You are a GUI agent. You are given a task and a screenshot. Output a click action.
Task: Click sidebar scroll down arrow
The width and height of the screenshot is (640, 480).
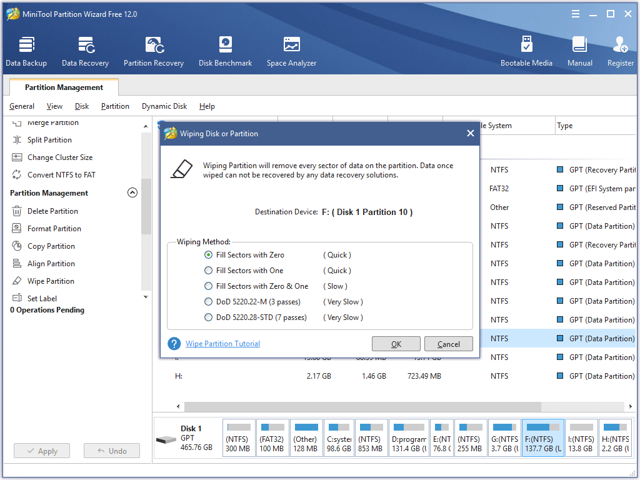[x=146, y=297]
